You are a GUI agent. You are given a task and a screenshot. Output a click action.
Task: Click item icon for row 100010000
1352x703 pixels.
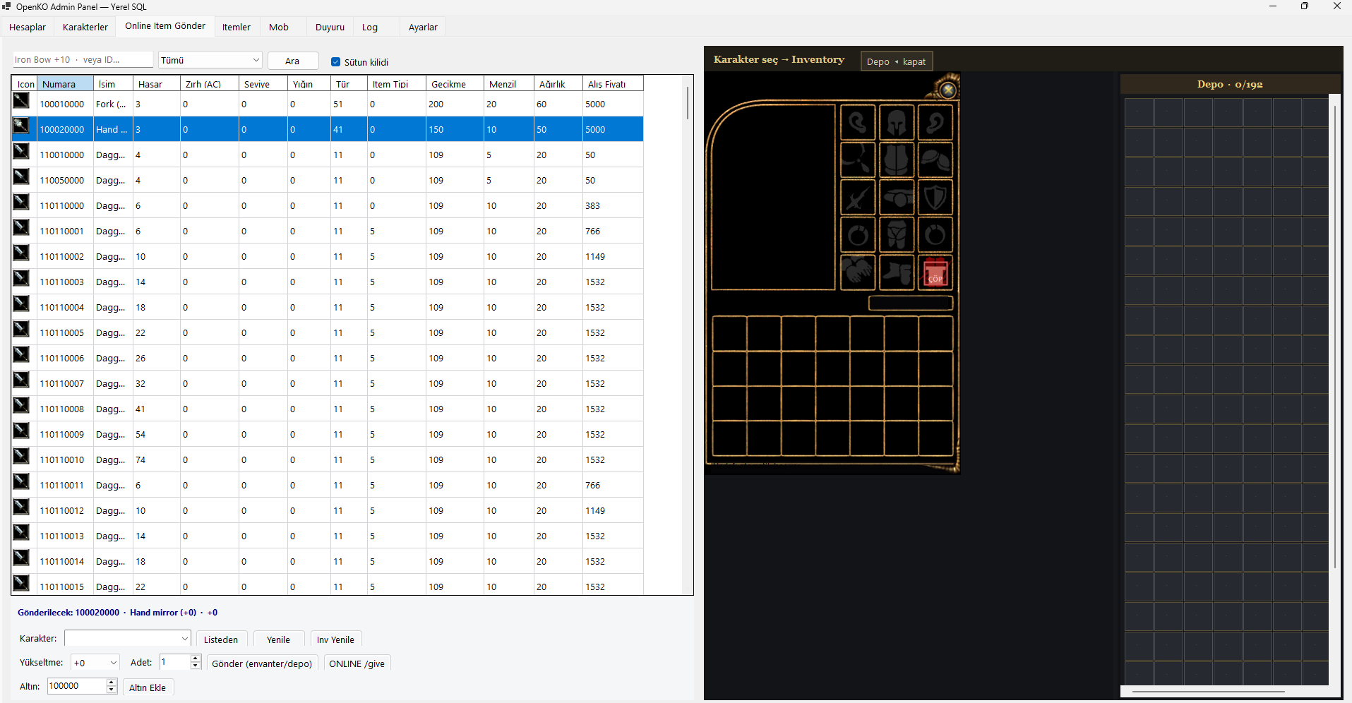tap(21, 100)
